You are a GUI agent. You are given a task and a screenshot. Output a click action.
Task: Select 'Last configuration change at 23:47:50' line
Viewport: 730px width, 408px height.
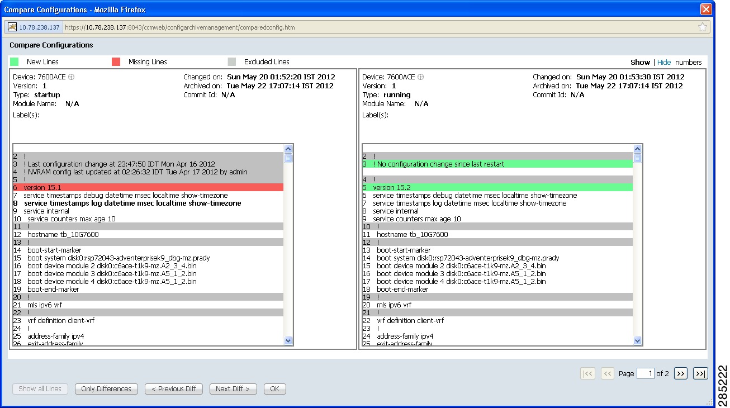point(148,164)
